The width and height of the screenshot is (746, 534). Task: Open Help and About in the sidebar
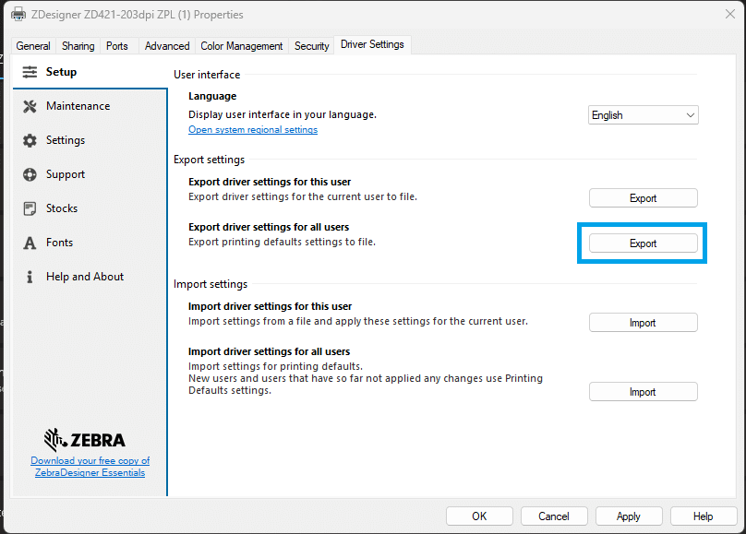[90, 277]
